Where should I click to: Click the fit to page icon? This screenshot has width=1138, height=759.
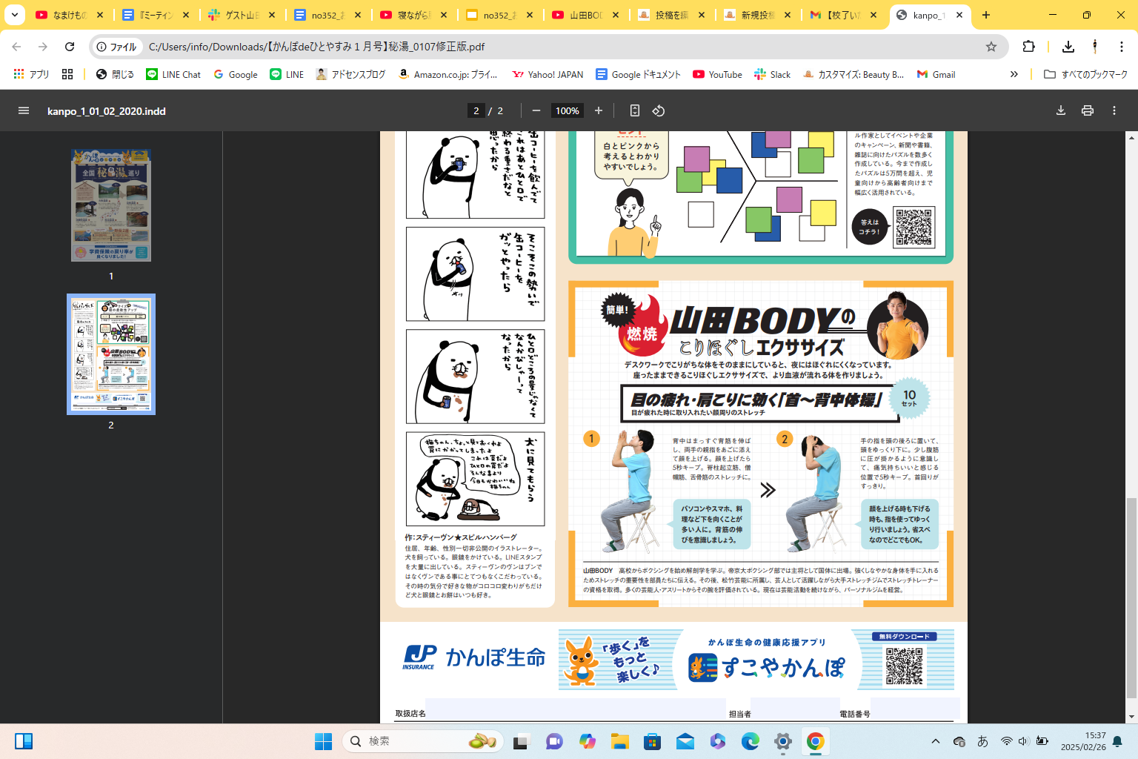(x=635, y=110)
